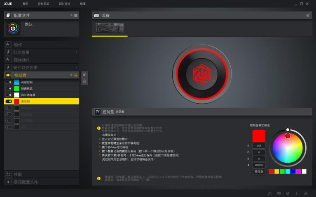Expand the 硬件灯光效果 section arrow

point(77,67)
